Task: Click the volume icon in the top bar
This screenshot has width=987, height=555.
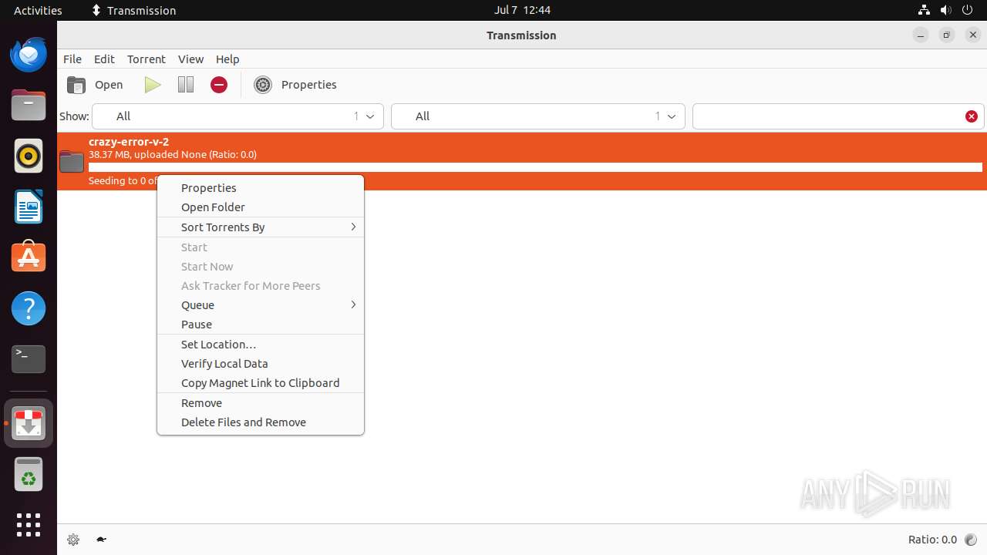Action: click(x=946, y=10)
